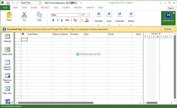Open the Gantt Chart view dropdown
Image resolution: width=177 pixels, height=108 pixels.
pos(40,3)
